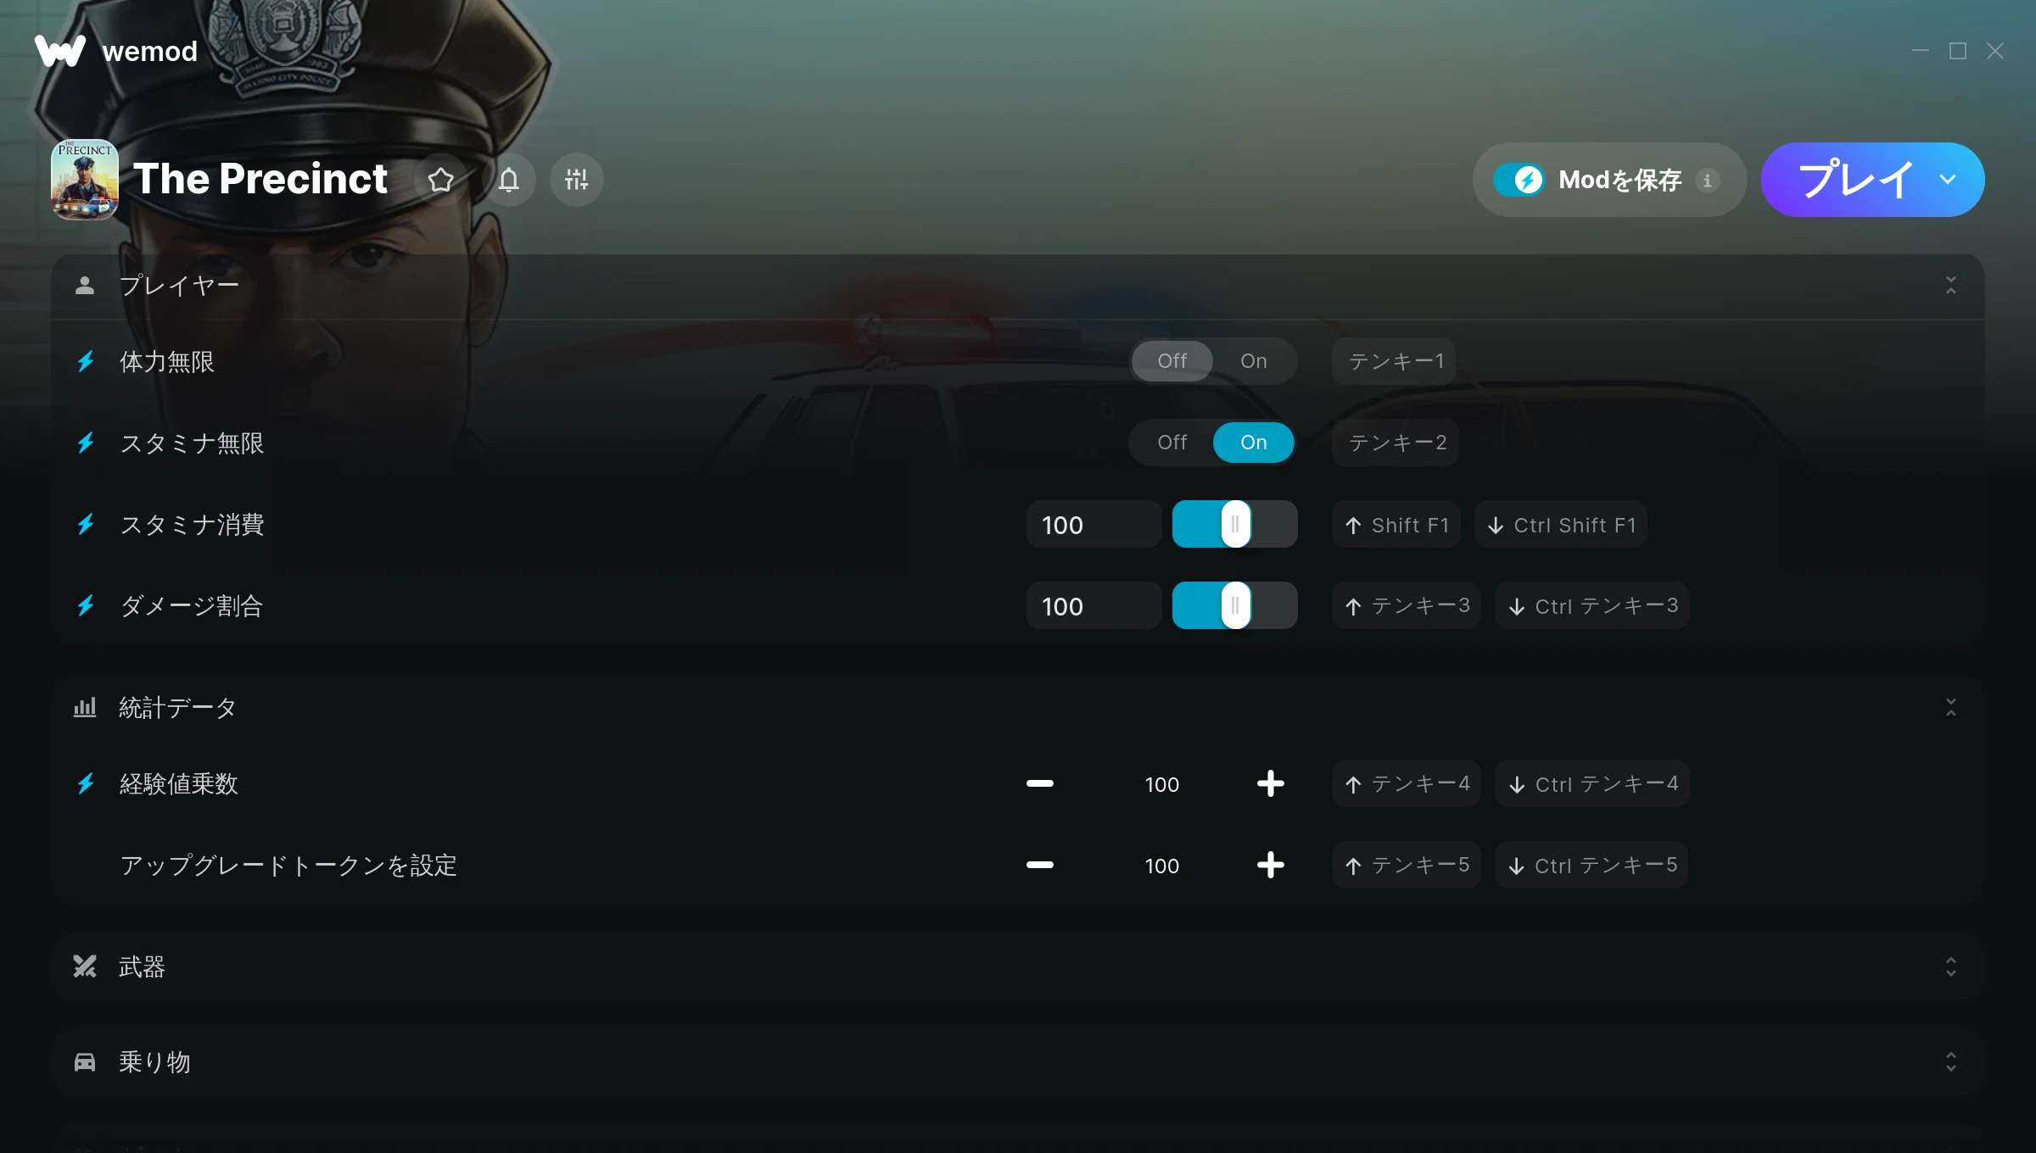The height and width of the screenshot is (1153, 2036).
Task: Expand the 乗り物 section
Action: (1950, 1062)
